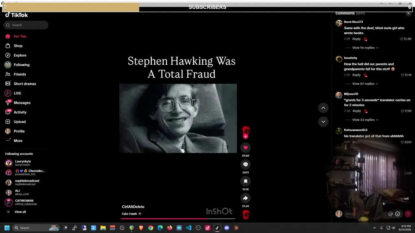Click the comments speech bubble icon

(x=245, y=164)
